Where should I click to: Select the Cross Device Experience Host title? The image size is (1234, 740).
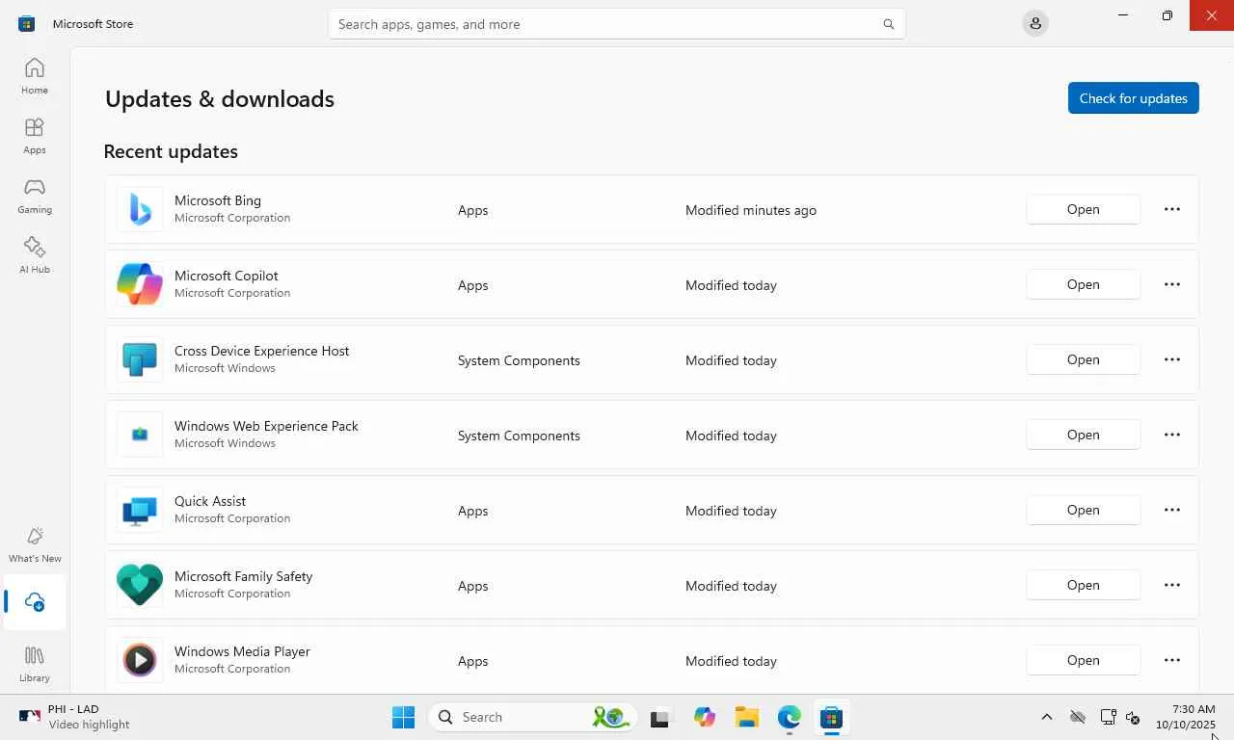click(262, 351)
